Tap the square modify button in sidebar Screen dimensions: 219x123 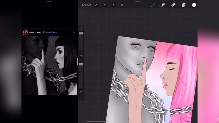tap(81, 57)
